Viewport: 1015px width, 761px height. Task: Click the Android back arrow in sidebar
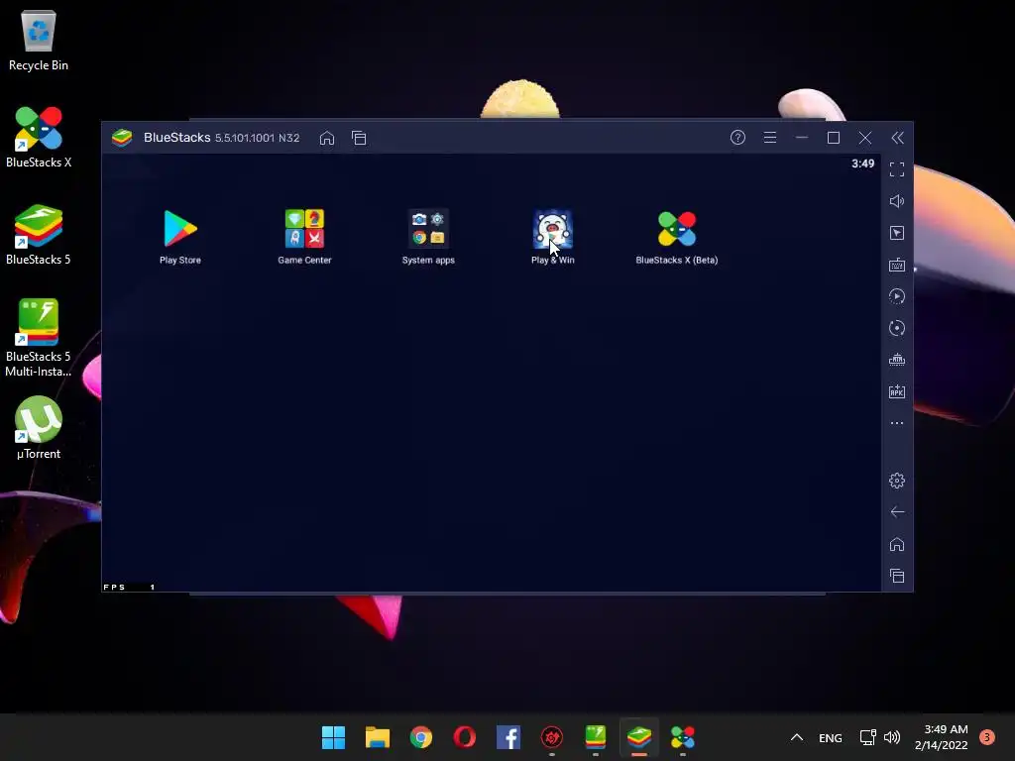coord(896,512)
